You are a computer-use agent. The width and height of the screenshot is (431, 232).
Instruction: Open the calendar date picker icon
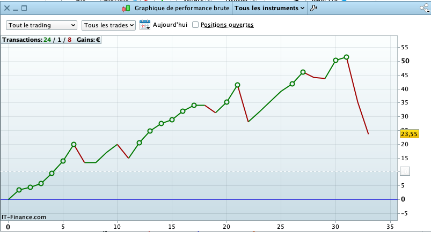tap(145, 25)
